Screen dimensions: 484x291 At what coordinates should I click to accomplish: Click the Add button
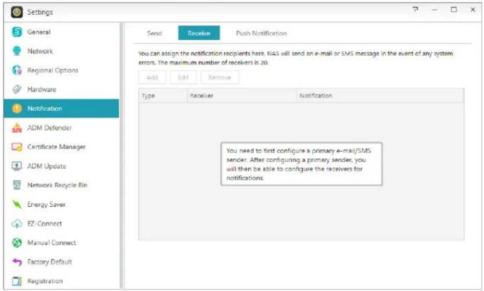[152, 77]
